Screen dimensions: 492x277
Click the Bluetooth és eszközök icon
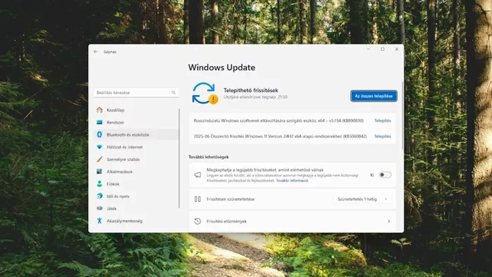coord(99,134)
